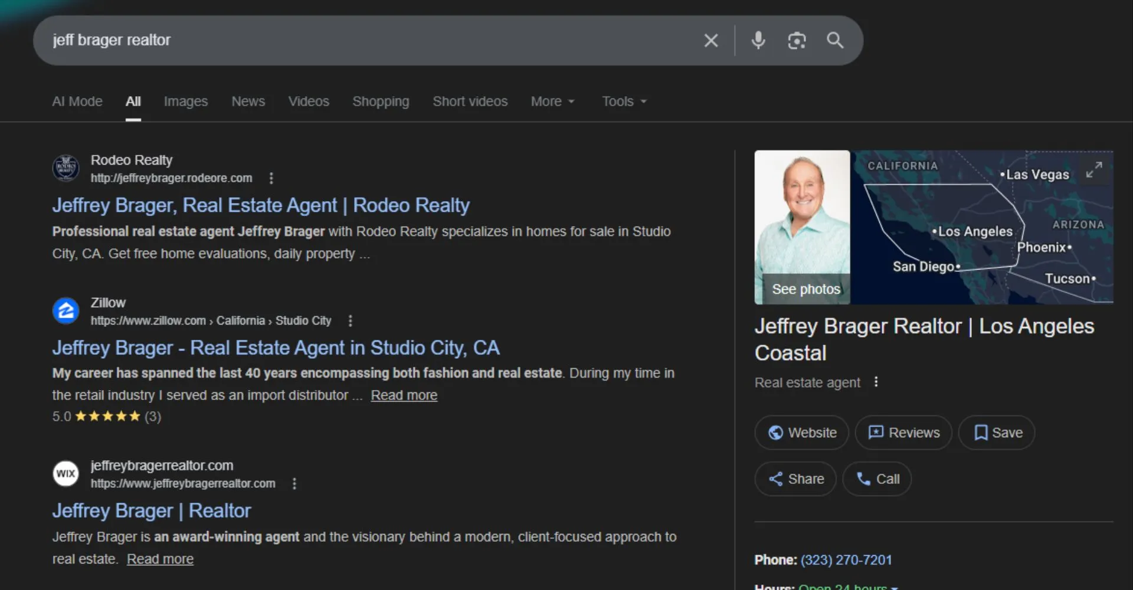Viewport: 1133px width, 590px height.
Task: Open more options beside Real estate agent
Action: (x=876, y=382)
